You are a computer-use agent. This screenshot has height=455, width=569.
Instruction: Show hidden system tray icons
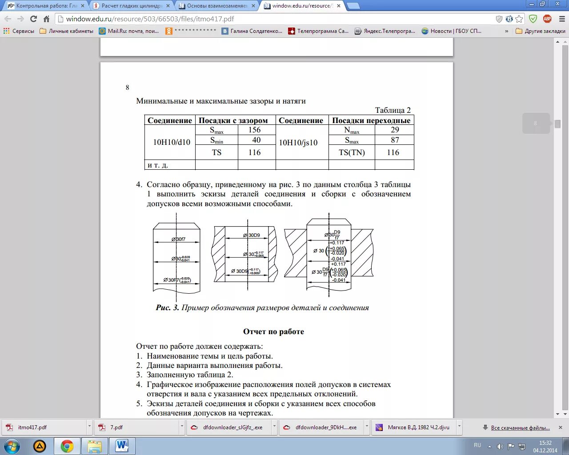pos(490,447)
